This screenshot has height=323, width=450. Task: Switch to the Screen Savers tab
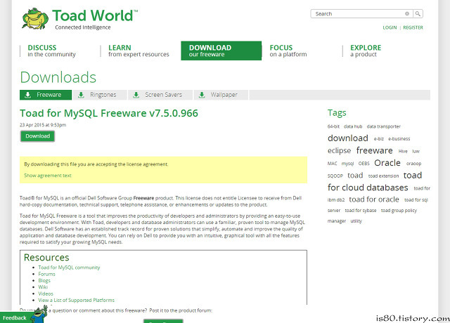[160, 95]
